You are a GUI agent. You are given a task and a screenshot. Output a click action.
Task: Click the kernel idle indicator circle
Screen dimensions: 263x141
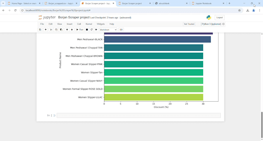[x=224, y=24]
